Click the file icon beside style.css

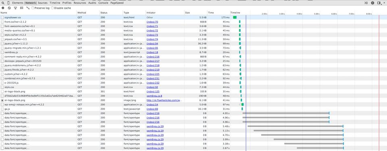[2, 87]
